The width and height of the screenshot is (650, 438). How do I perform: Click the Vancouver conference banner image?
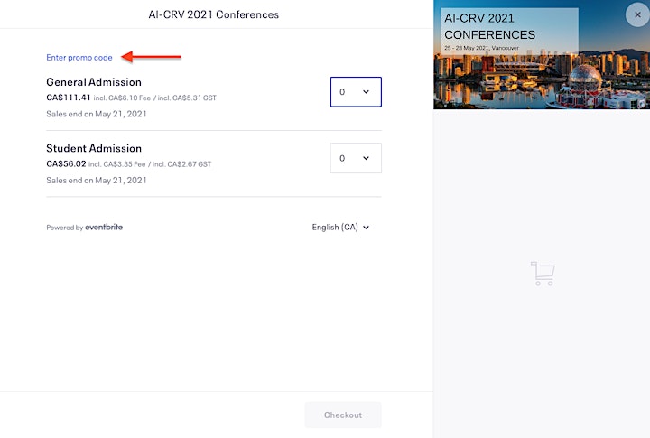click(x=542, y=55)
